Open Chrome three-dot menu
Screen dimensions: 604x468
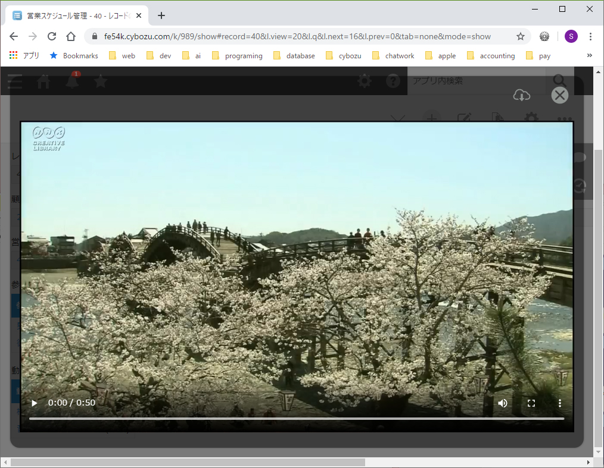590,36
